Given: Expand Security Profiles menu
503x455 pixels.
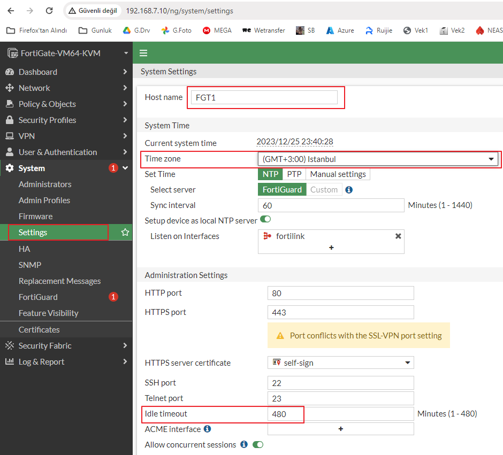Looking at the screenshot, I should point(66,120).
